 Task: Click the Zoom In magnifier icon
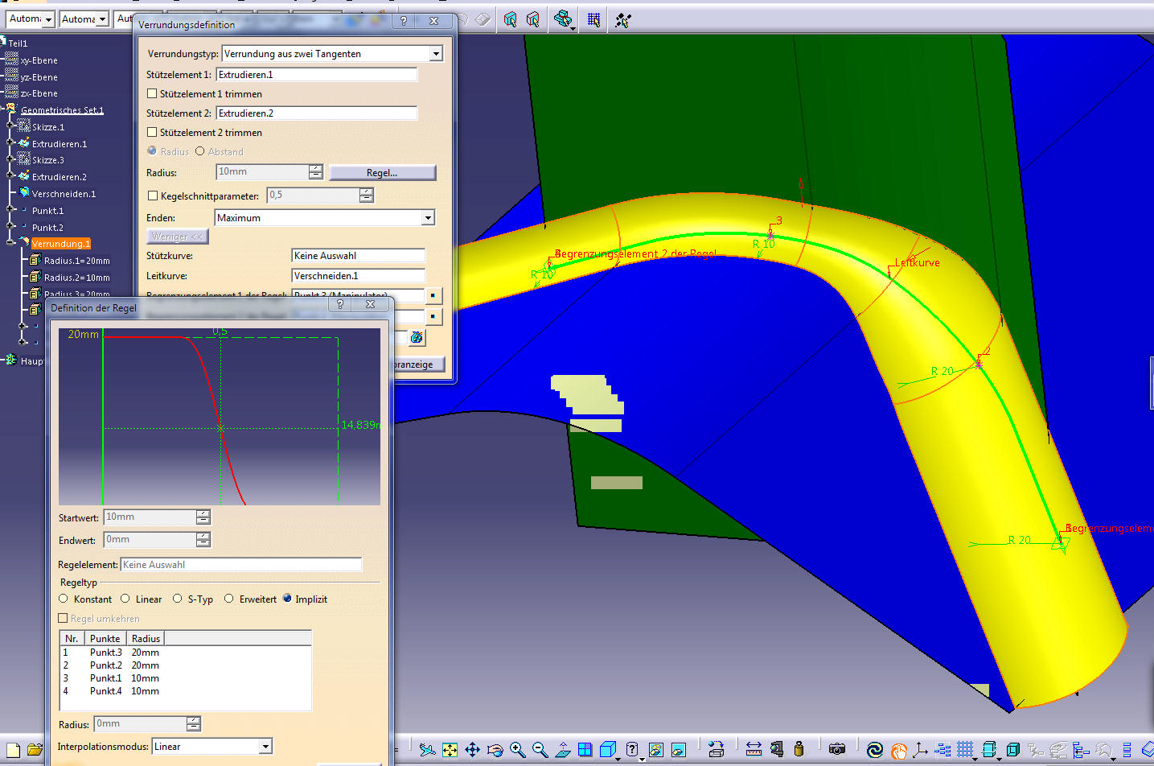click(x=517, y=750)
